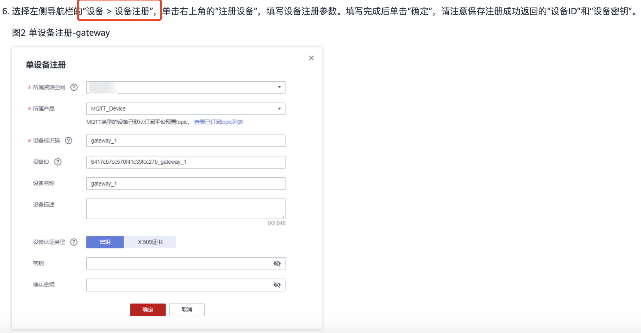Switch to X.509证书 authentication type
This screenshot has height=333, width=641.
(x=150, y=242)
